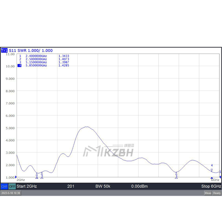Click the 0.00dBm power setting
The image size is (222, 222).
[x=140, y=186]
